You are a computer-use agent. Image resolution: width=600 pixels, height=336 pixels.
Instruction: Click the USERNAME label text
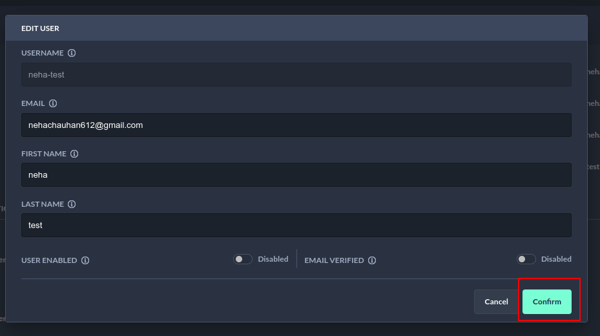pyautogui.click(x=43, y=53)
